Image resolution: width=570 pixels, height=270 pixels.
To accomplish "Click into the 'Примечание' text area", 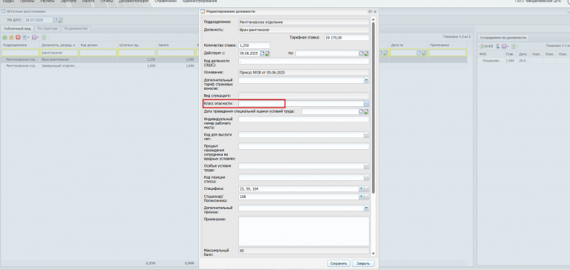I will 304,231.
